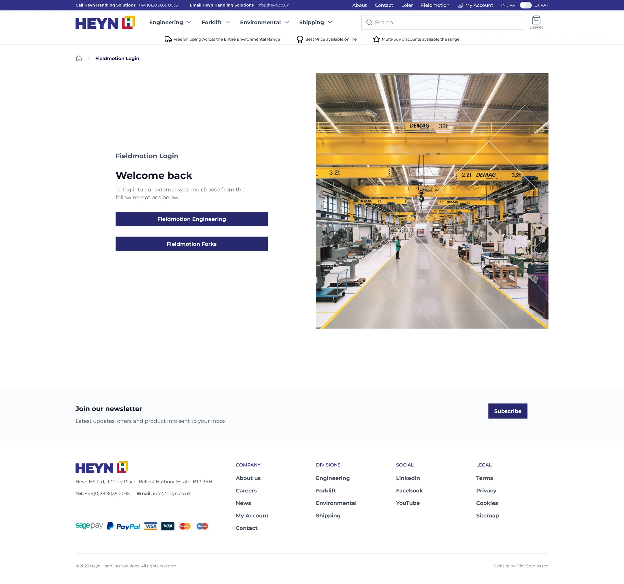Go to About in top bar
Image resolution: width=624 pixels, height=584 pixels.
click(359, 5)
